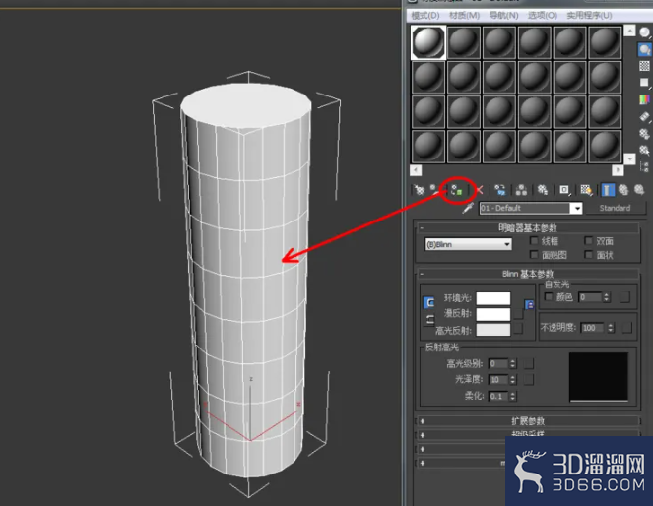653x506 pixels.
Task: Click the Video Color Check icon
Action: (x=644, y=99)
